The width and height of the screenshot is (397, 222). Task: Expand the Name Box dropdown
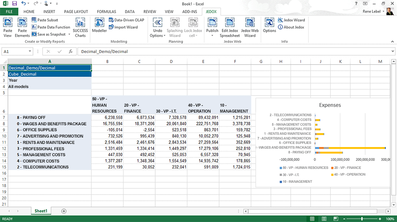click(x=30, y=51)
